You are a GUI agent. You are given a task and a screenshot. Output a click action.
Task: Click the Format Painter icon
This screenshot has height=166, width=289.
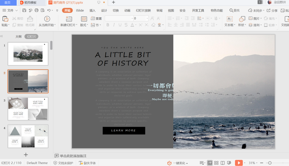point(30,19)
